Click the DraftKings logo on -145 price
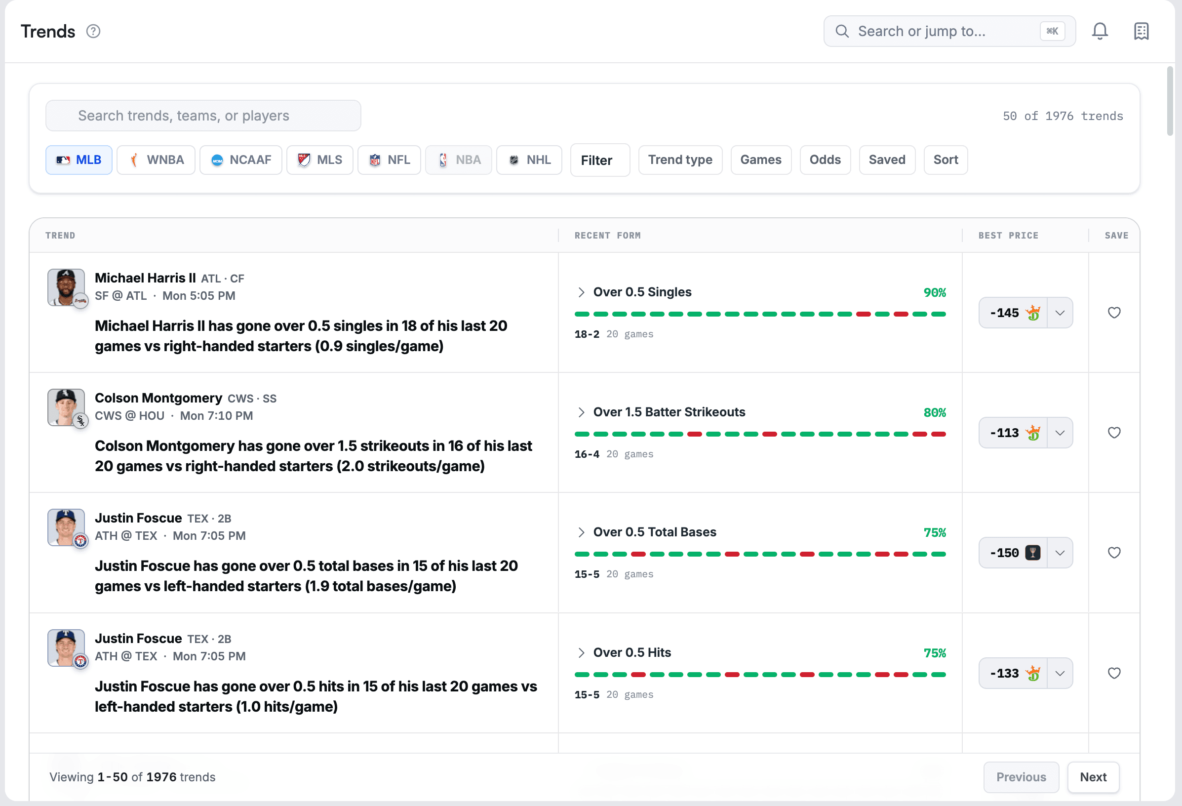 pos(1033,313)
